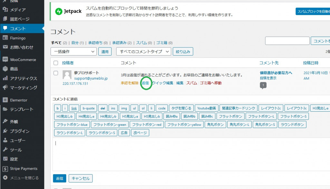Click inside the reply text area
330x189 pixels.
click(191, 154)
